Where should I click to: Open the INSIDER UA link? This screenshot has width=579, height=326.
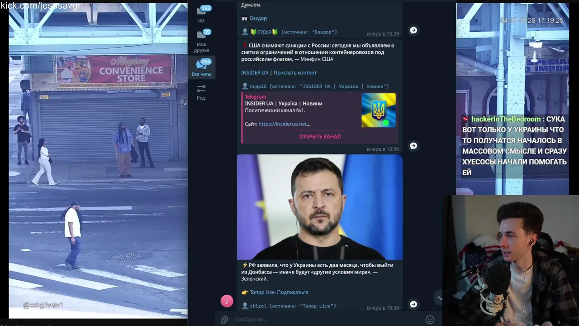click(255, 73)
